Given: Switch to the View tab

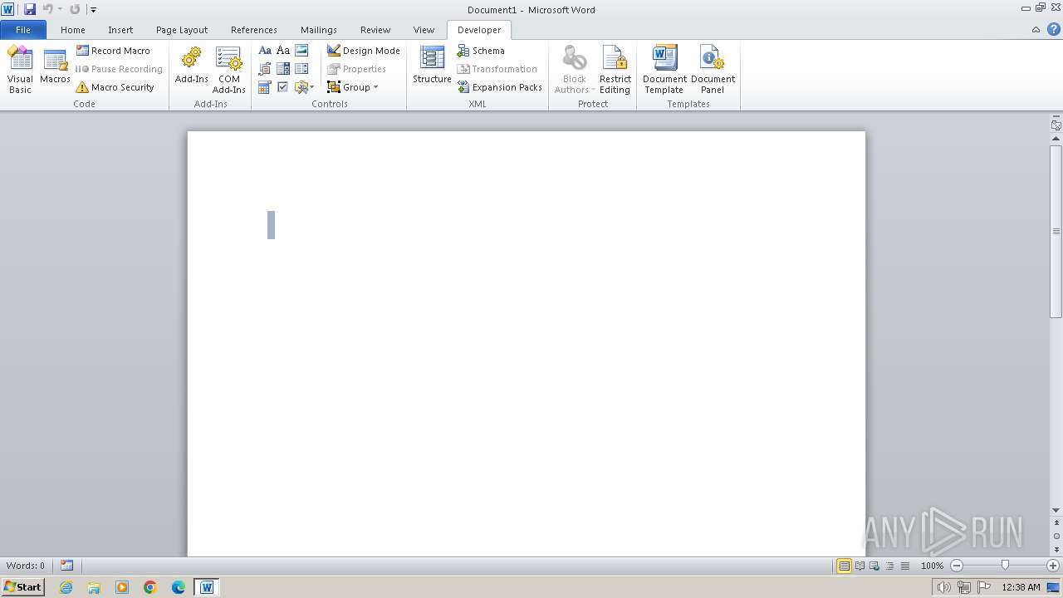Looking at the screenshot, I should [424, 30].
